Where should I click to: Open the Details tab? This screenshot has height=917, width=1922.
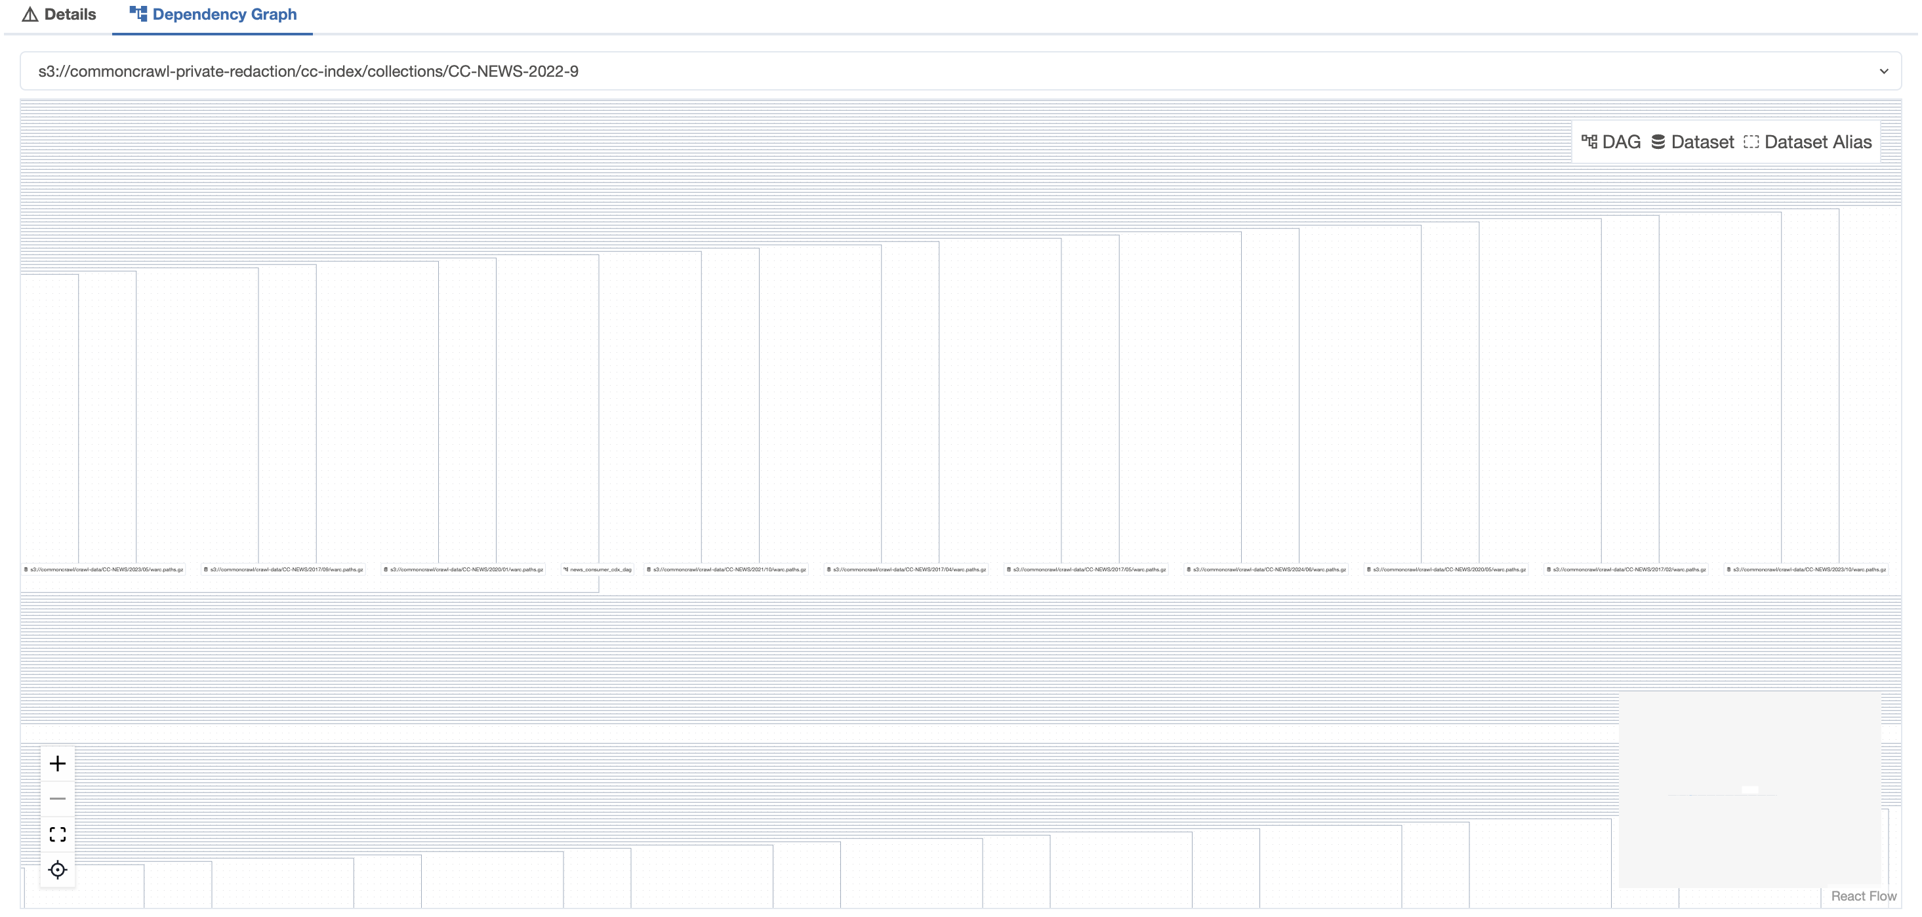coord(59,14)
